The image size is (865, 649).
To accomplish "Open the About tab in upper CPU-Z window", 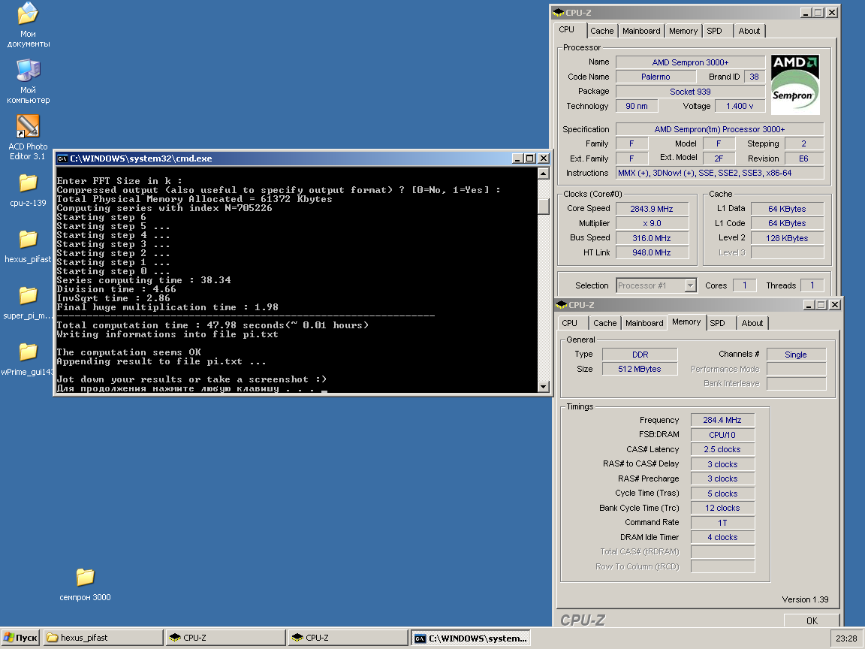I will (x=749, y=31).
